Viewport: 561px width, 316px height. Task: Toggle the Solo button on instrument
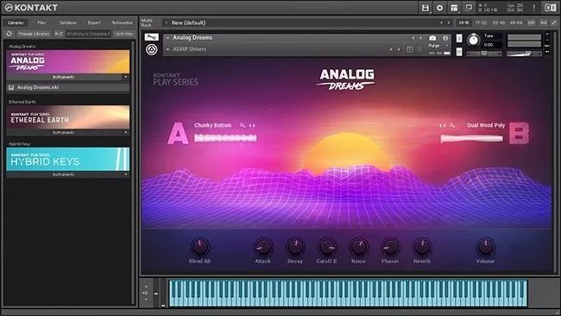click(459, 38)
